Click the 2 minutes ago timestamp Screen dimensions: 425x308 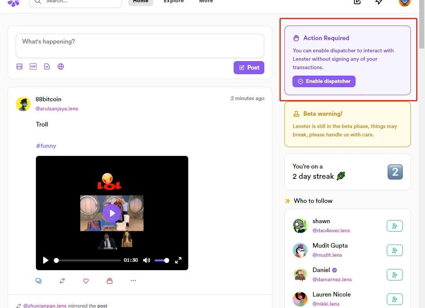tap(247, 98)
